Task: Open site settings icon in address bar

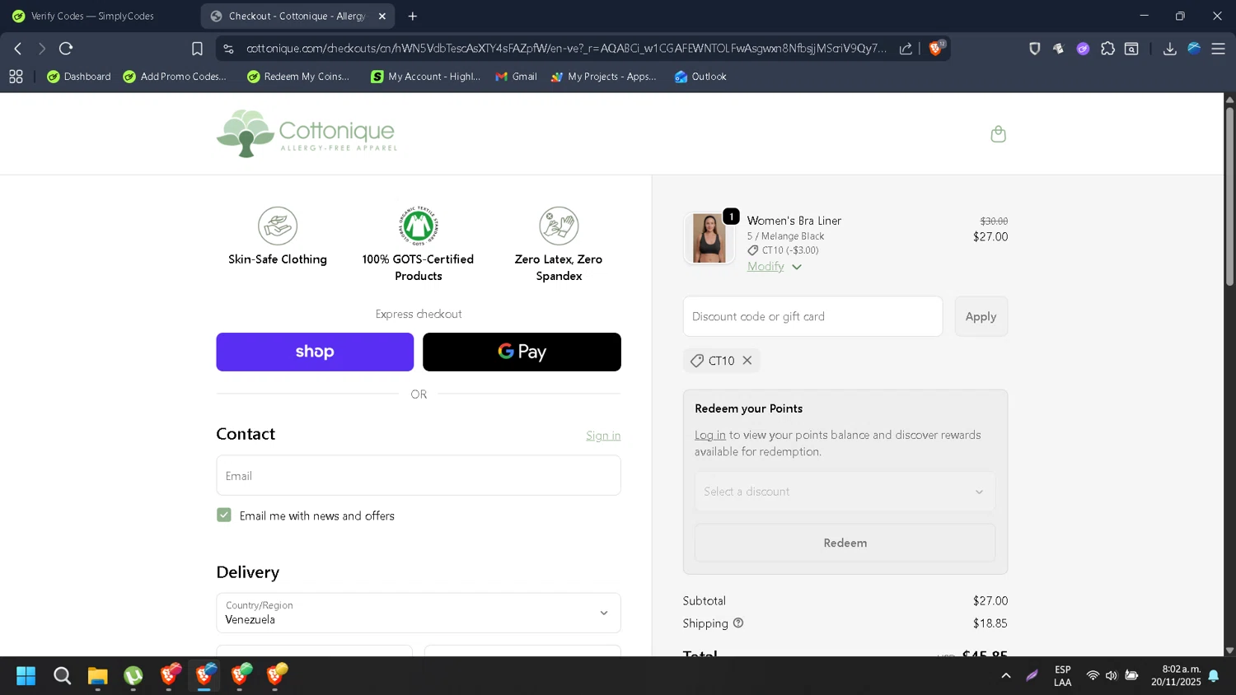Action: point(229,49)
